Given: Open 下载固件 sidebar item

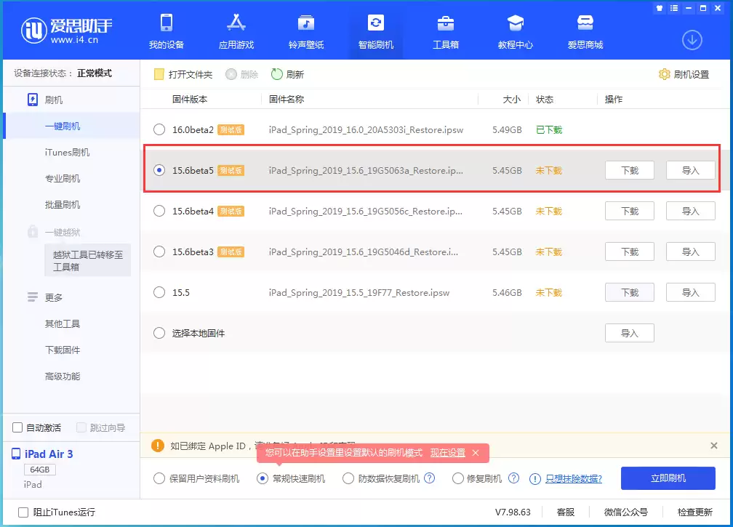Looking at the screenshot, I should click(x=63, y=350).
